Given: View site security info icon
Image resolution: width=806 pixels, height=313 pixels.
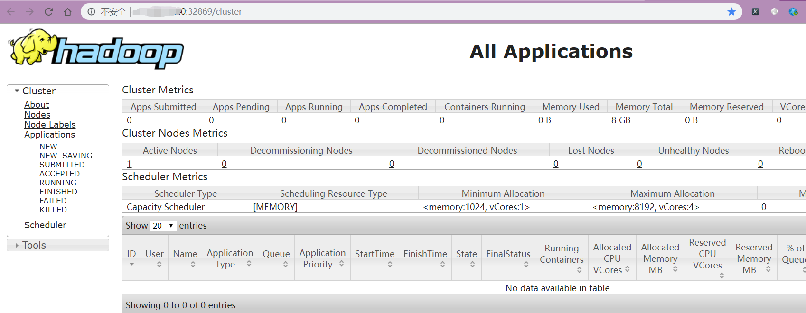Looking at the screenshot, I should click(91, 11).
